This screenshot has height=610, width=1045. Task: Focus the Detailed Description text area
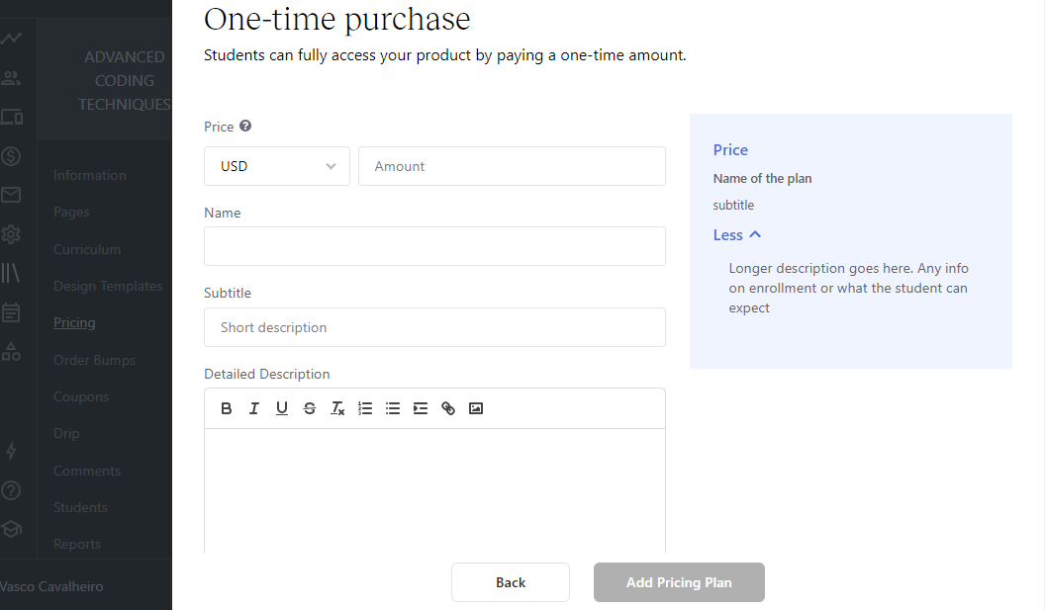(434, 490)
